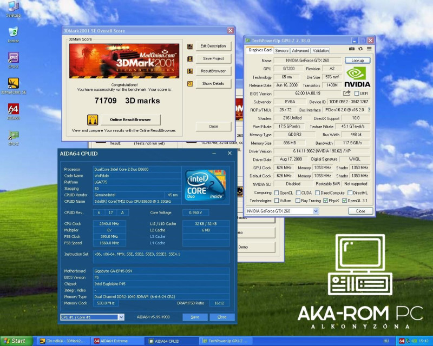433x346 pixels.
Task: Open the Windows Start button
Action: point(16,341)
